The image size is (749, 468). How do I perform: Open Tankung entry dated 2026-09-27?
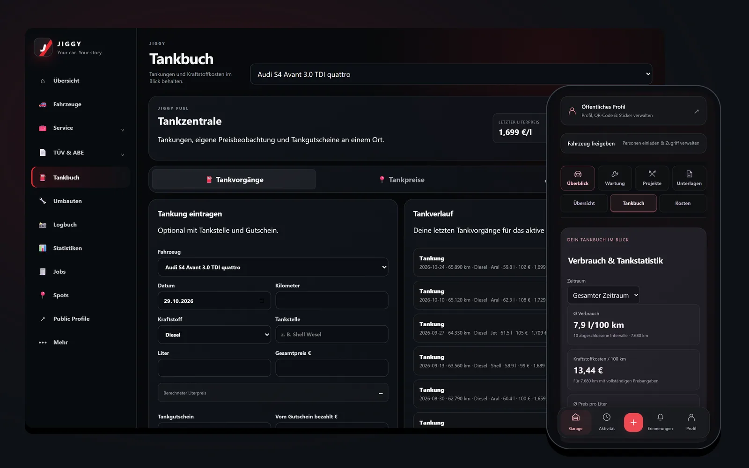[x=480, y=328]
